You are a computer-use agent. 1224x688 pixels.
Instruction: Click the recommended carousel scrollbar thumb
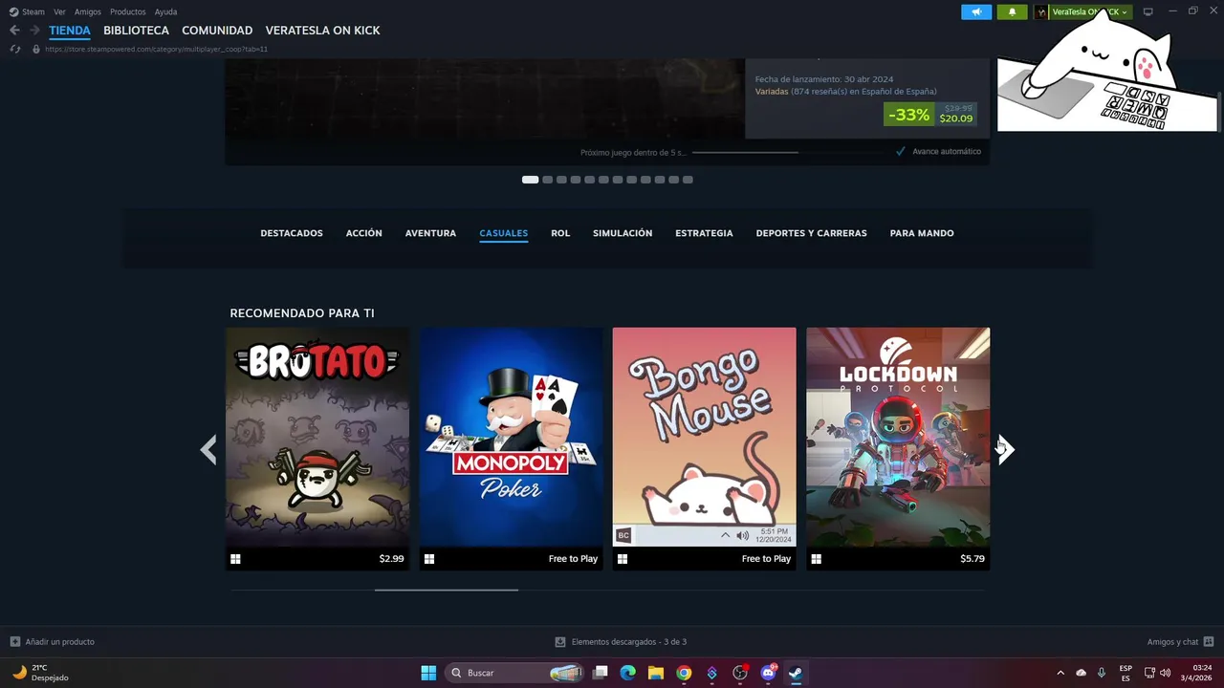click(x=447, y=590)
